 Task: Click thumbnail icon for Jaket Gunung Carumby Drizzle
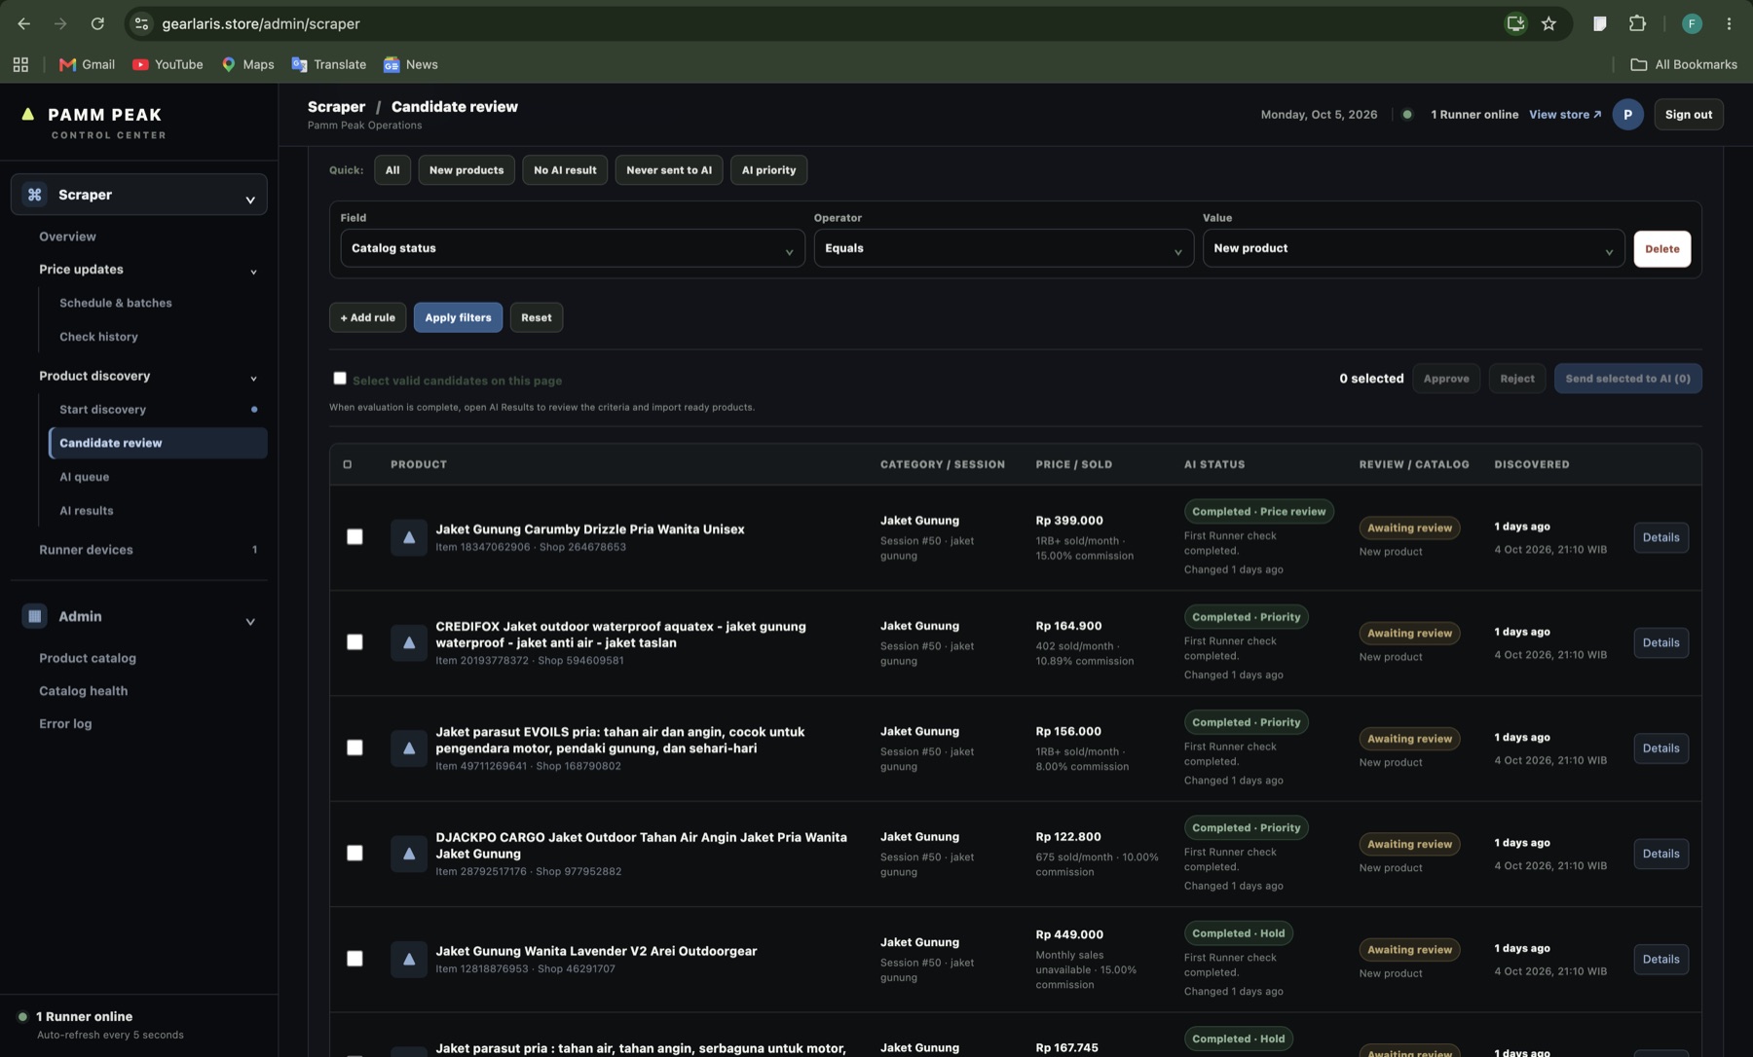point(409,537)
